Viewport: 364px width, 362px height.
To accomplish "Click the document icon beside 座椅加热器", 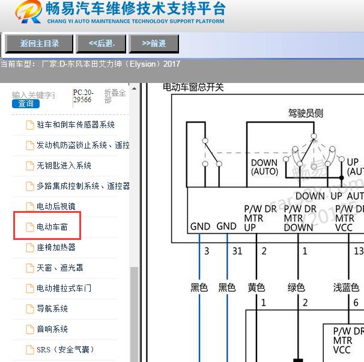I will [29, 248].
